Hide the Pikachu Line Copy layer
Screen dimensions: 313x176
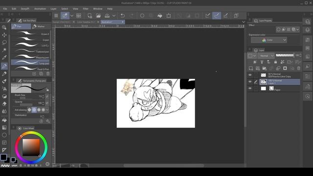click(x=250, y=75)
